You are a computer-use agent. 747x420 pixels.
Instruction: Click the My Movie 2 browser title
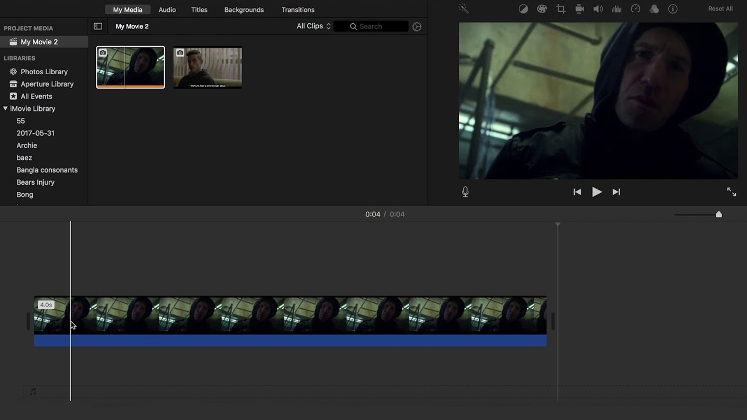132,26
